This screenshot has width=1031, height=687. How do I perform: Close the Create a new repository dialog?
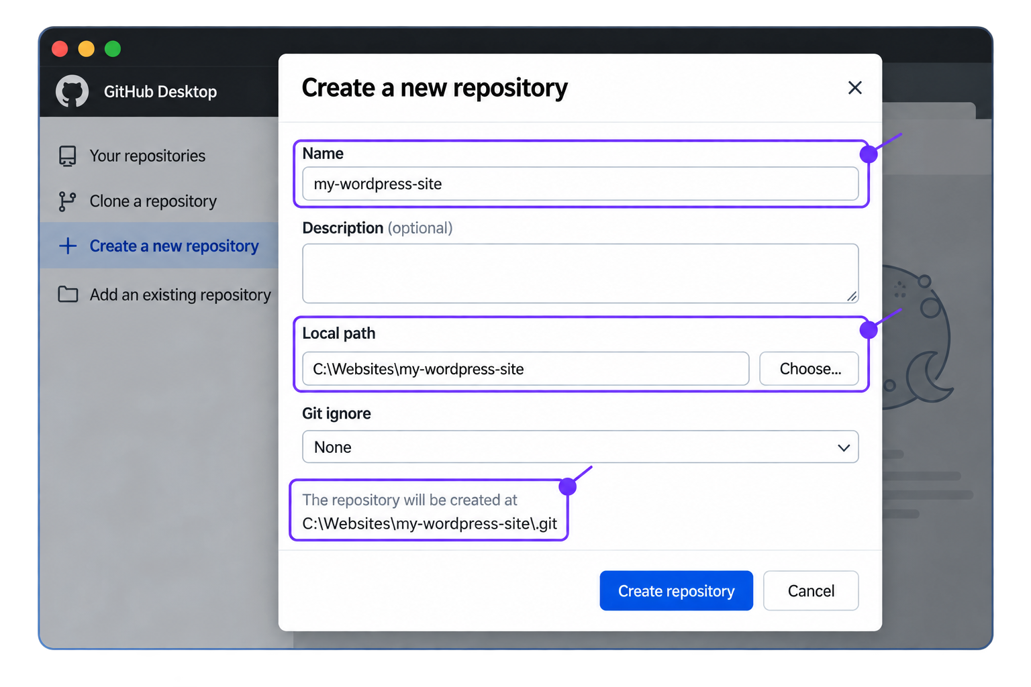point(854,88)
